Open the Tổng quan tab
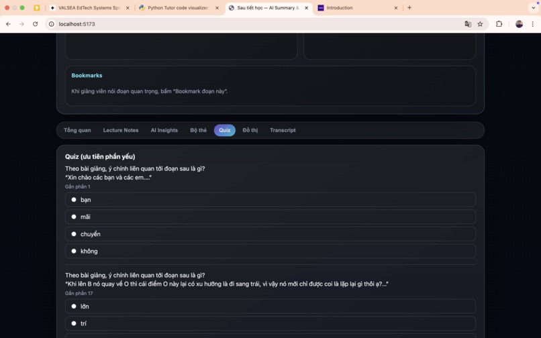This screenshot has width=541, height=338. (x=77, y=130)
